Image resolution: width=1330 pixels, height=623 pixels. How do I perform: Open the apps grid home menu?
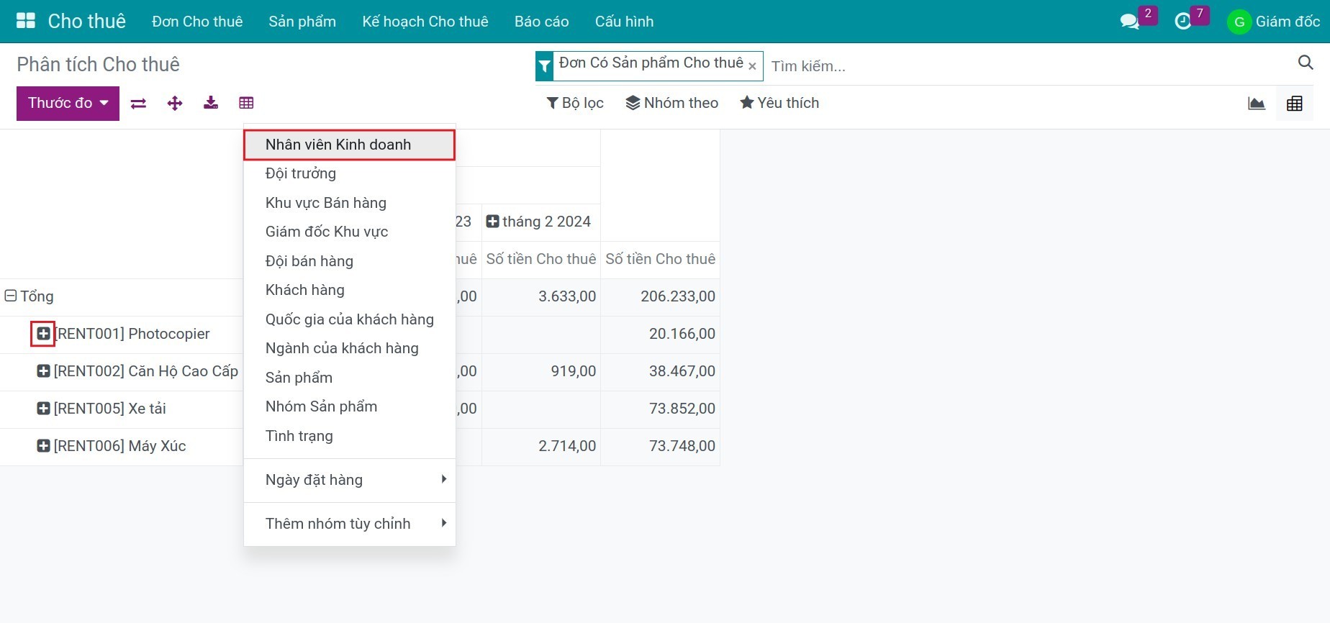pos(26,21)
